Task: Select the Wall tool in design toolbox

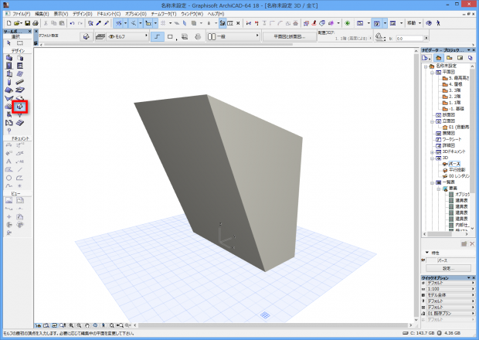Action: point(8,58)
